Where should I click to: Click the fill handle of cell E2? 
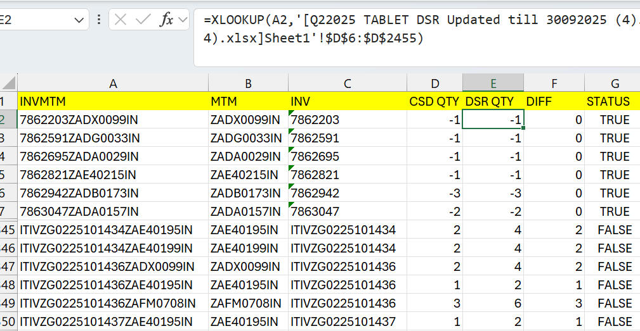[x=523, y=128]
